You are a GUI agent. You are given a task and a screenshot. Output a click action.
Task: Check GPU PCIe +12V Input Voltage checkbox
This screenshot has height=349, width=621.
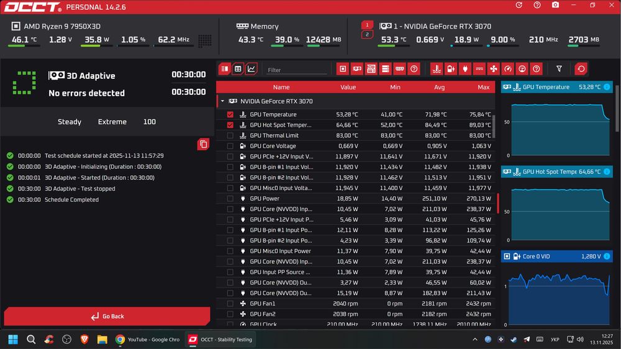click(230, 156)
